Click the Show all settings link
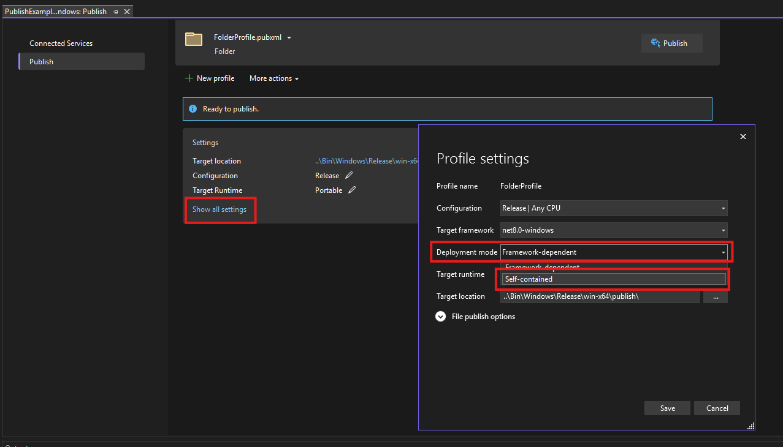The width and height of the screenshot is (783, 447). (x=220, y=209)
